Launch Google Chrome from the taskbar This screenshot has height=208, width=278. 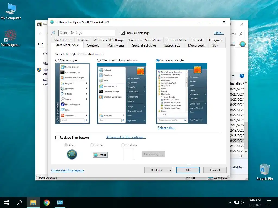click(x=47, y=203)
